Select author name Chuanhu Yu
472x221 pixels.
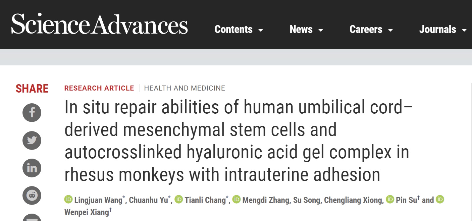point(148,201)
